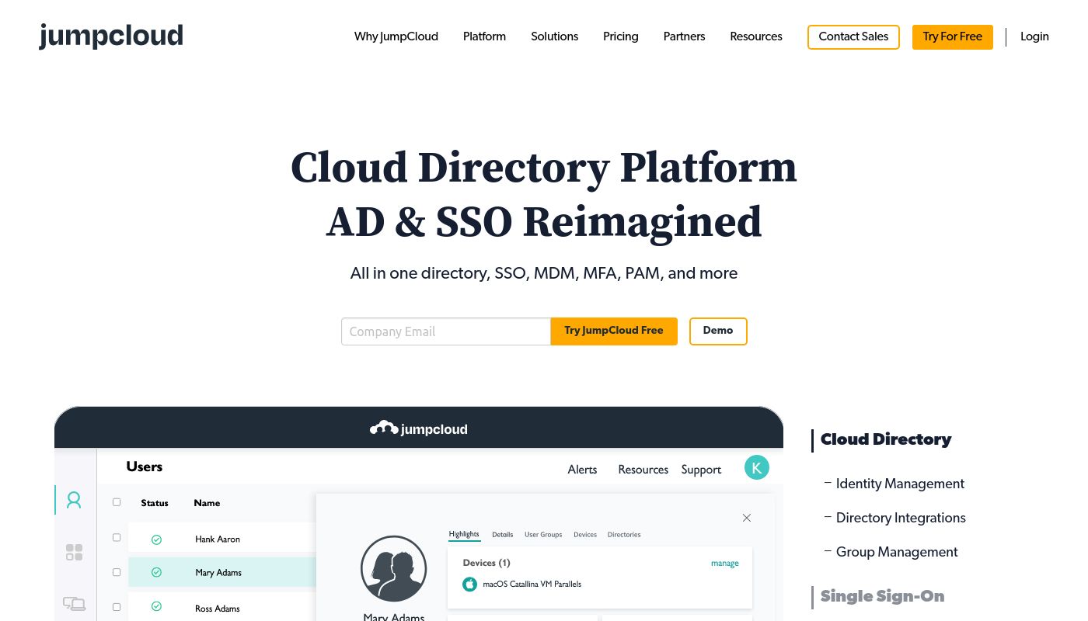The height and width of the screenshot is (621, 1088).
Task: Open the Platform navigation menu
Action: pos(484,36)
